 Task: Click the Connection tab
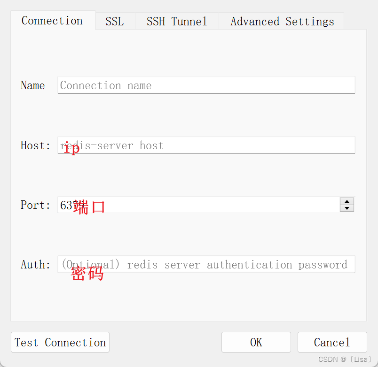point(52,21)
